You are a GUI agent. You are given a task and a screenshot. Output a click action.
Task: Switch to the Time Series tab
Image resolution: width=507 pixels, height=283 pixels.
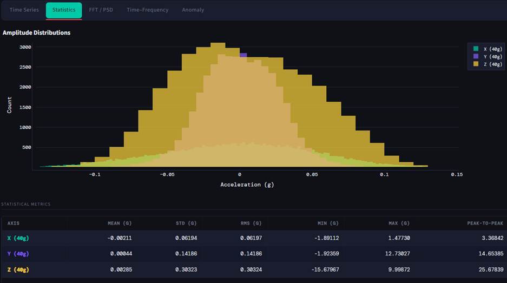click(24, 10)
